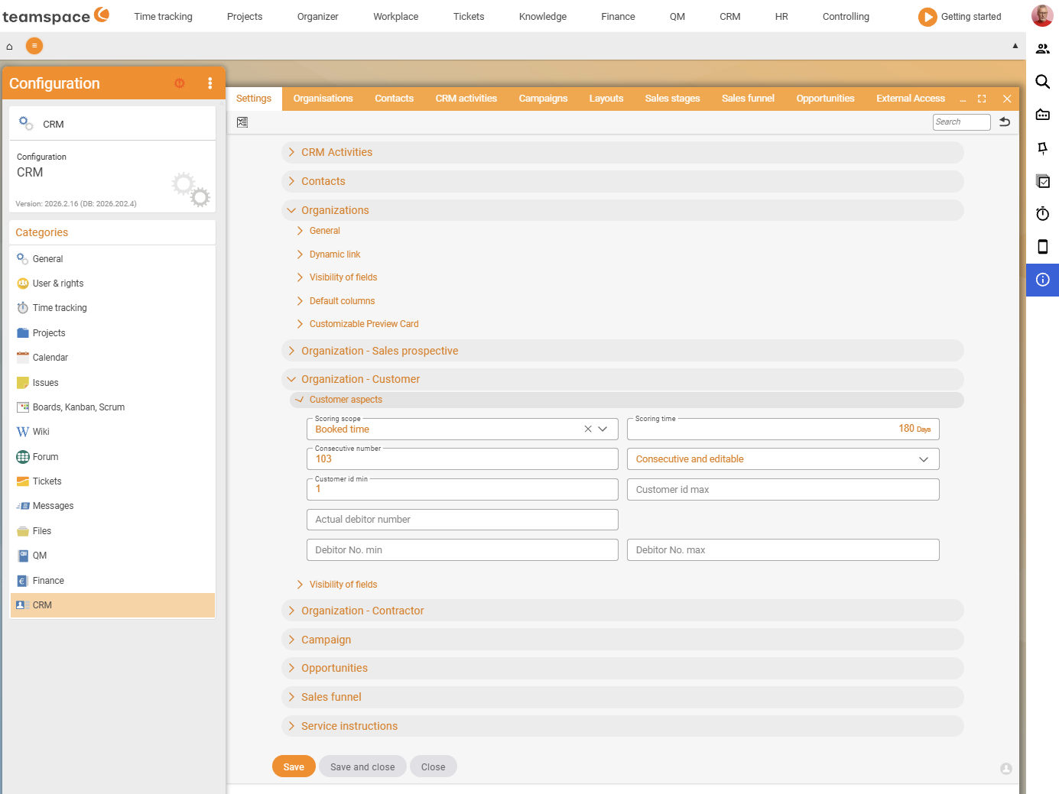This screenshot has width=1059, height=794.
Task: Open the Scoring scope dropdown
Action: pos(603,429)
